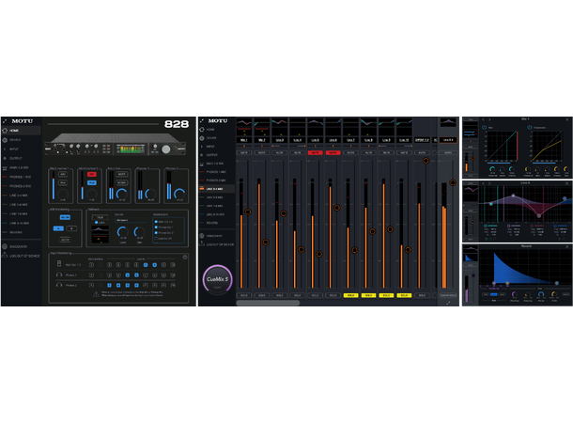Toggle the Compressor power icon
Viewport: 573px width, 423px height.
[x=530, y=128]
